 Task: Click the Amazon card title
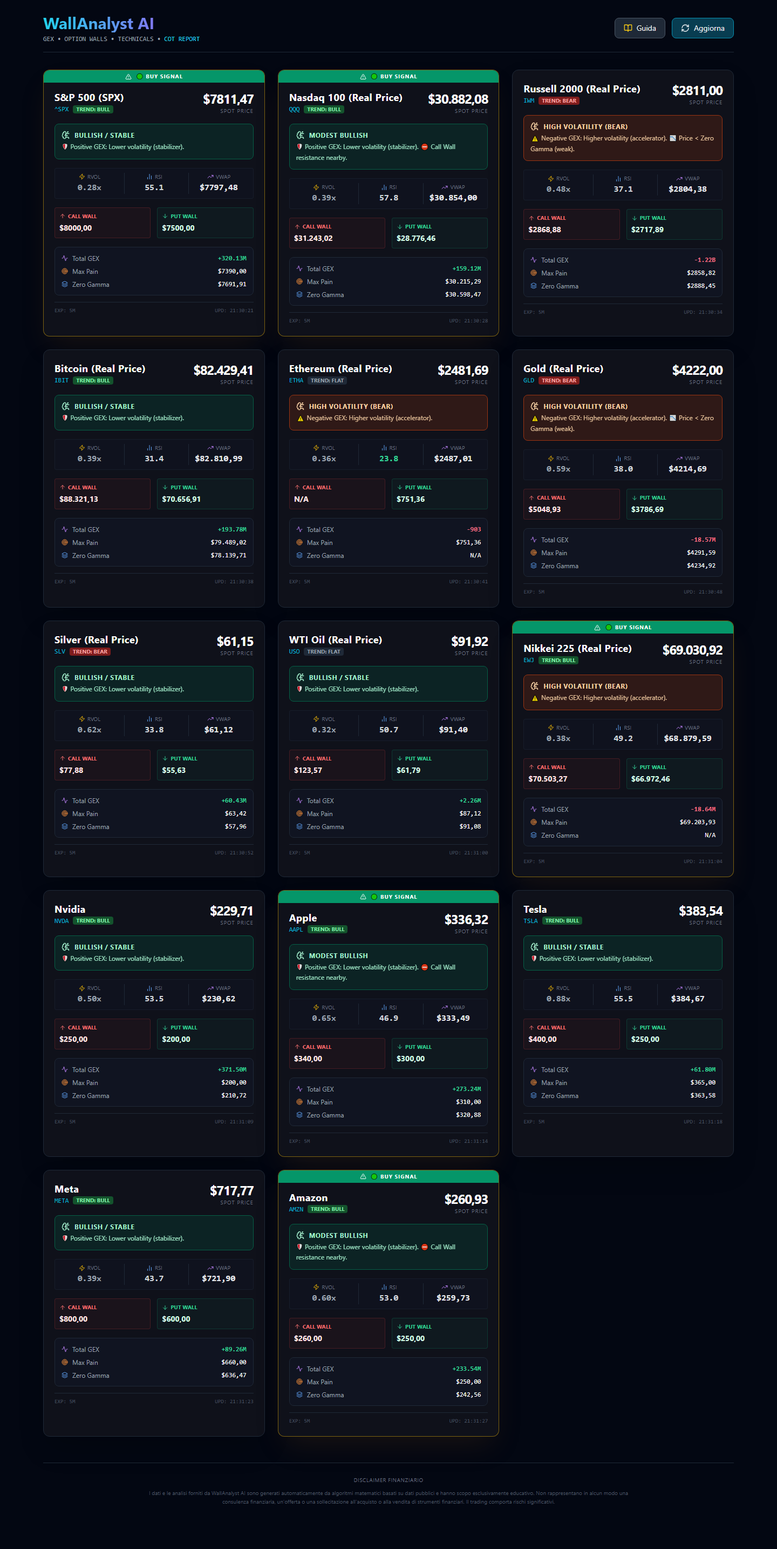tap(308, 1198)
